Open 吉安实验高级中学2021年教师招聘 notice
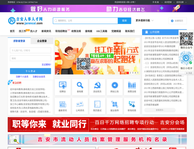The height and width of the screenshot is (149, 194). [160, 46]
